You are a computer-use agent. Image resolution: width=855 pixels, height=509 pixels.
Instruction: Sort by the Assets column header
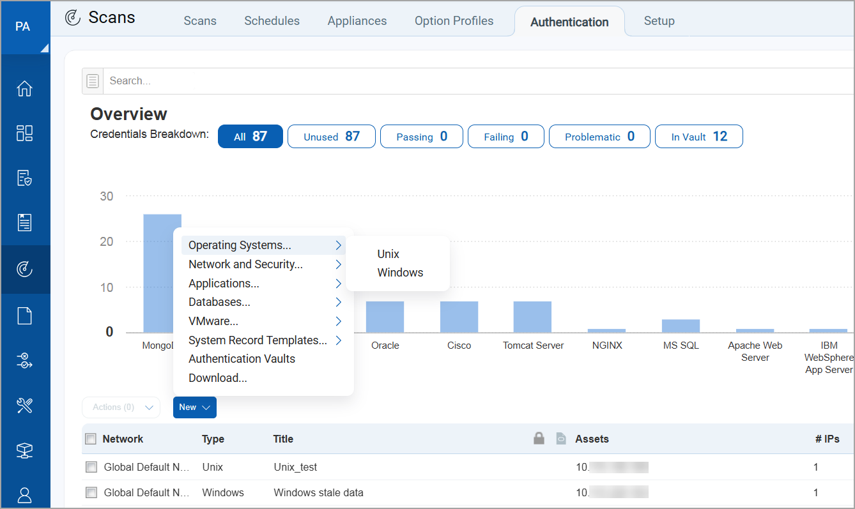pyautogui.click(x=592, y=439)
